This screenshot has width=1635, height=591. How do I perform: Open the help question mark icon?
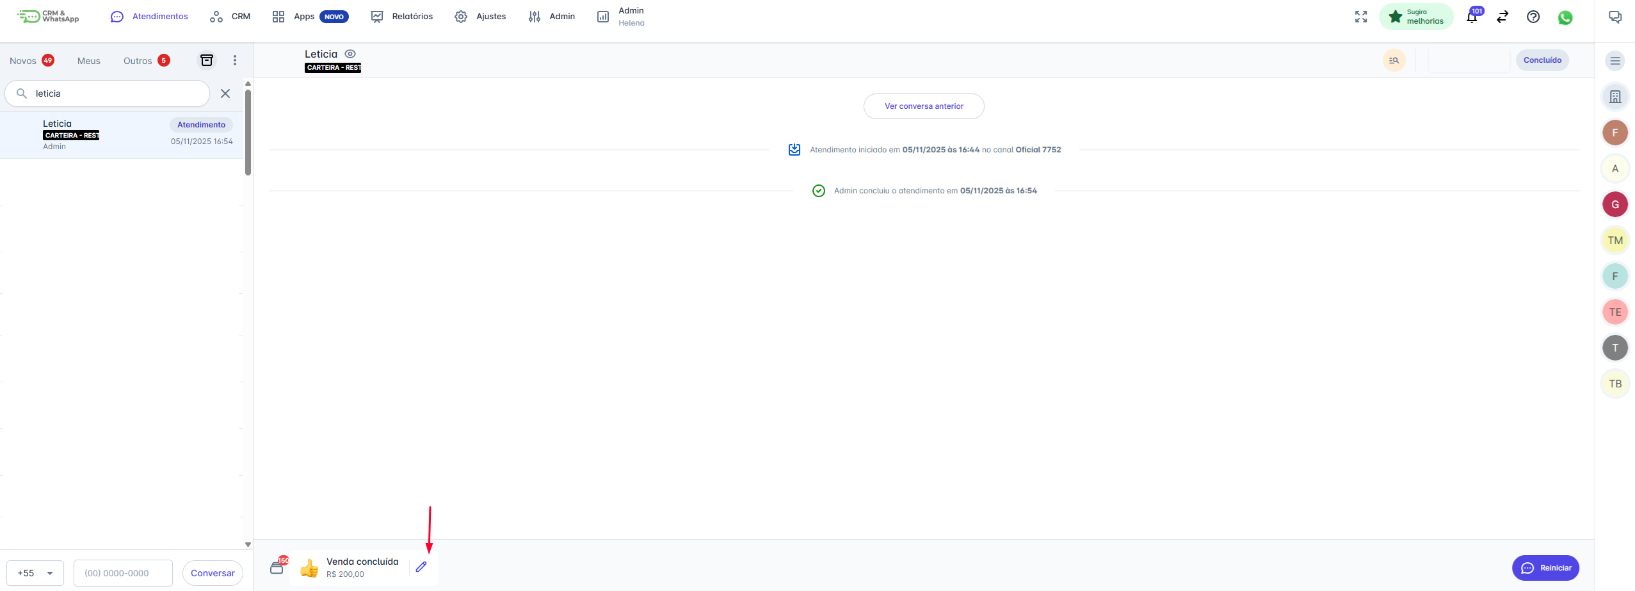(x=1533, y=17)
